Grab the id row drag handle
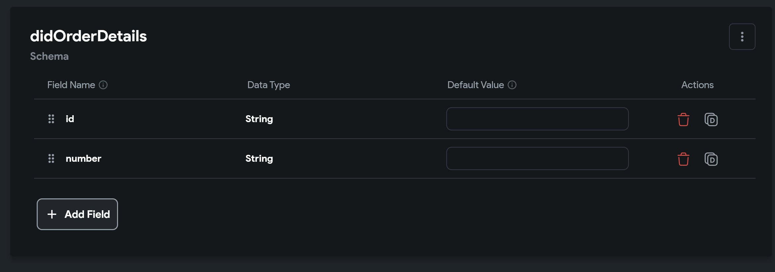775x272 pixels. point(51,119)
